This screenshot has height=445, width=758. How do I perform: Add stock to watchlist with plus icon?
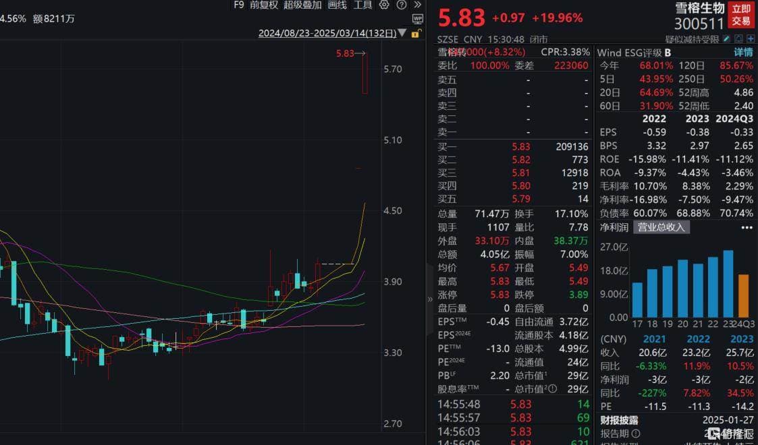[751, 38]
